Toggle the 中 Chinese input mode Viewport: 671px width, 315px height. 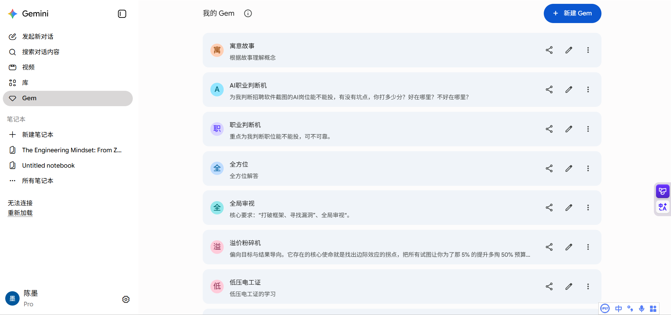pos(619,309)
